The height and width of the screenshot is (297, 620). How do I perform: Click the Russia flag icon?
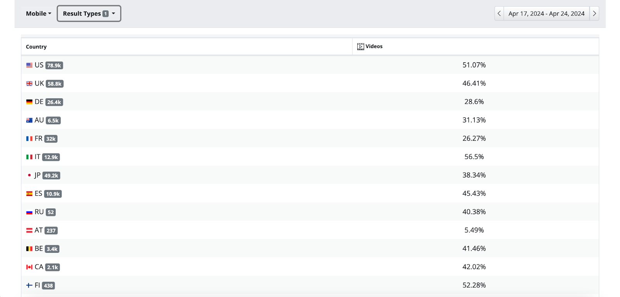(29, 212)
